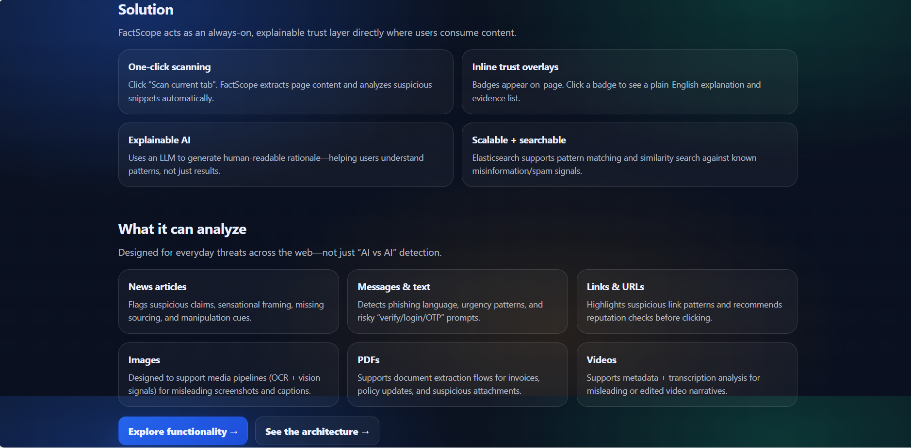Click the One-click scanning card title
The height and width of the screenshot is (448, 911).
point(169,67)
